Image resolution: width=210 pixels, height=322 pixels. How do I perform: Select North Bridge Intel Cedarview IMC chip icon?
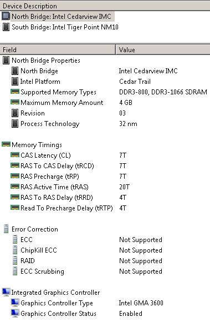6,16
